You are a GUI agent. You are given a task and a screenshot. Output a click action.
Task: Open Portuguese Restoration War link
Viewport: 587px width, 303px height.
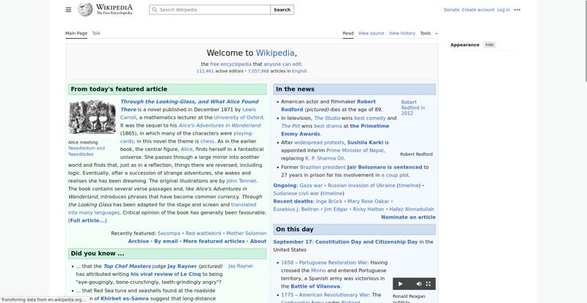pyautogui.click(x=333, y=263)
